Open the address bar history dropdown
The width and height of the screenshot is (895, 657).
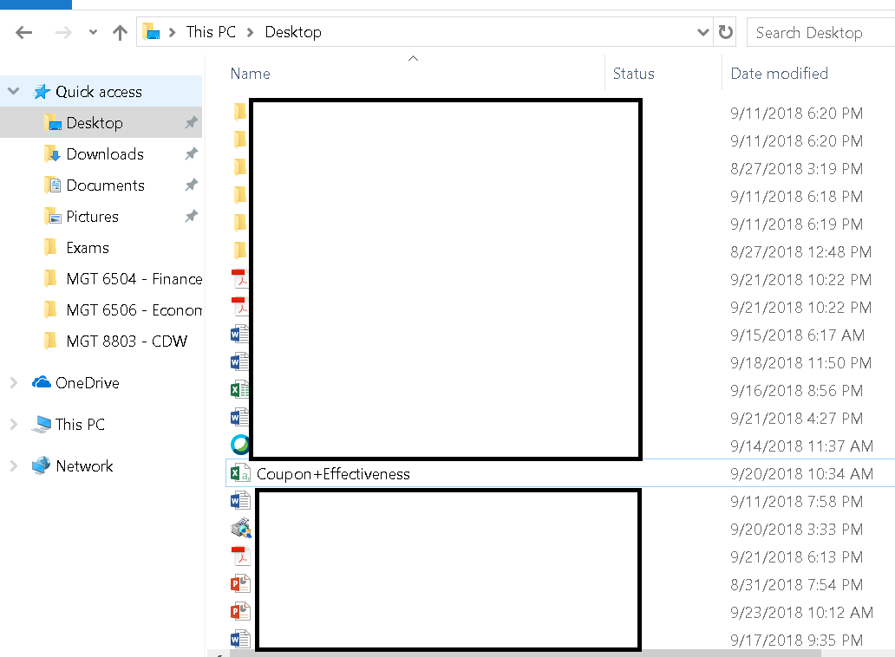tap(702, 32)
